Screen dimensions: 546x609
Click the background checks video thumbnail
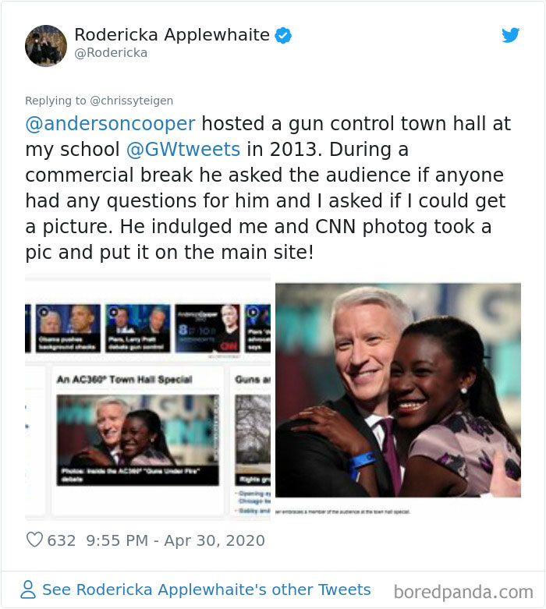click(68, 328)
